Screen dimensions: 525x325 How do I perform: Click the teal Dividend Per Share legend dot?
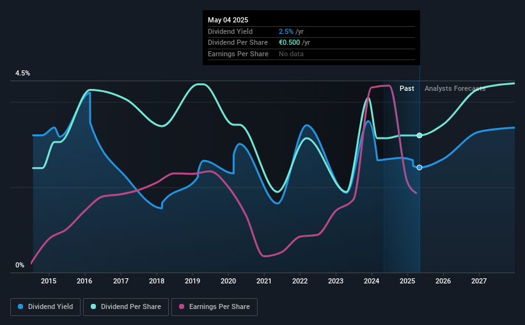pos(93,306)
